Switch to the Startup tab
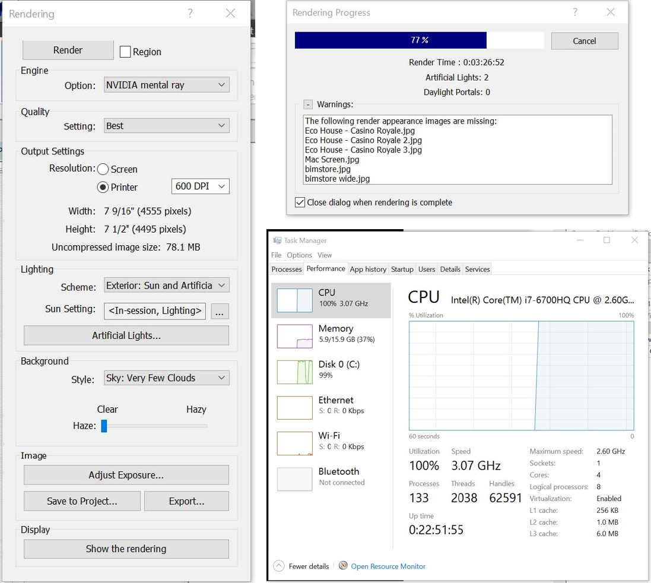The height and width of the screenshot is (583, 651). click(x=402, y=269)
